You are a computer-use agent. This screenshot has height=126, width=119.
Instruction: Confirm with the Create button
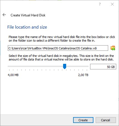(x=83, y=120)
